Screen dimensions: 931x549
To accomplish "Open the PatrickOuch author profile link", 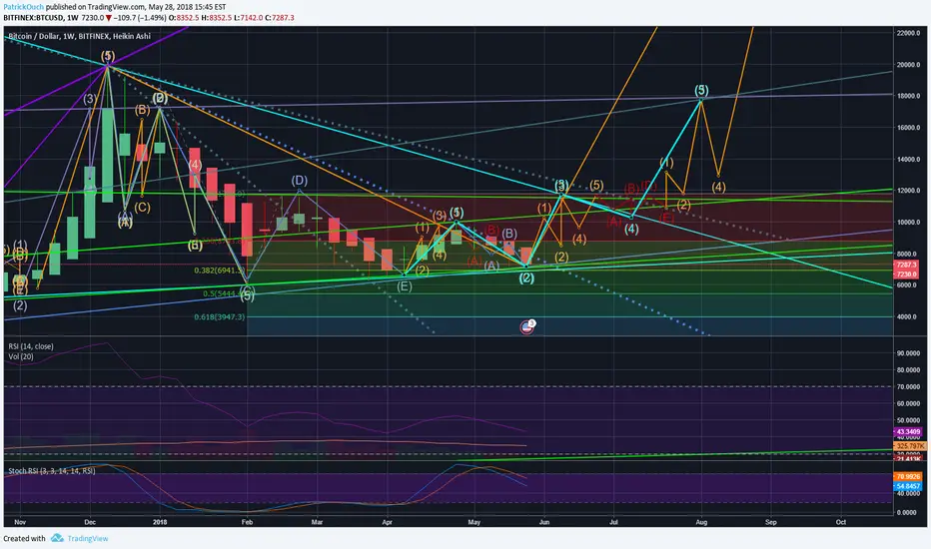I will 23,7.
